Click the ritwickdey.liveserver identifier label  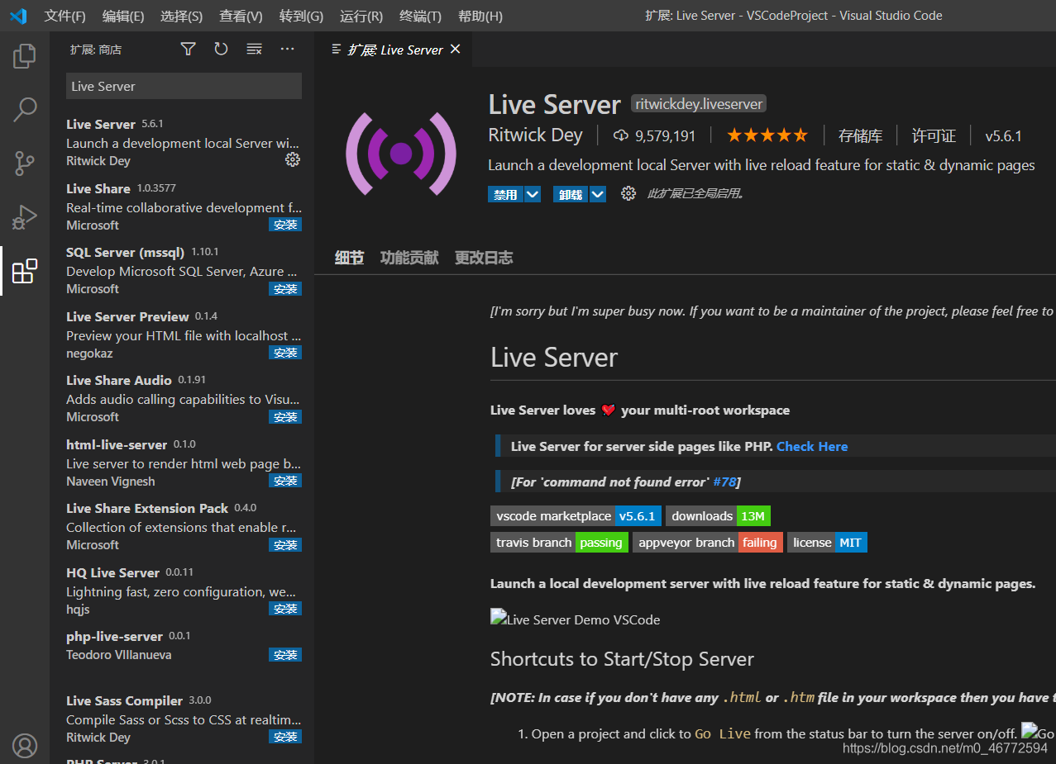pyautogui.click(x=699, y=104)
